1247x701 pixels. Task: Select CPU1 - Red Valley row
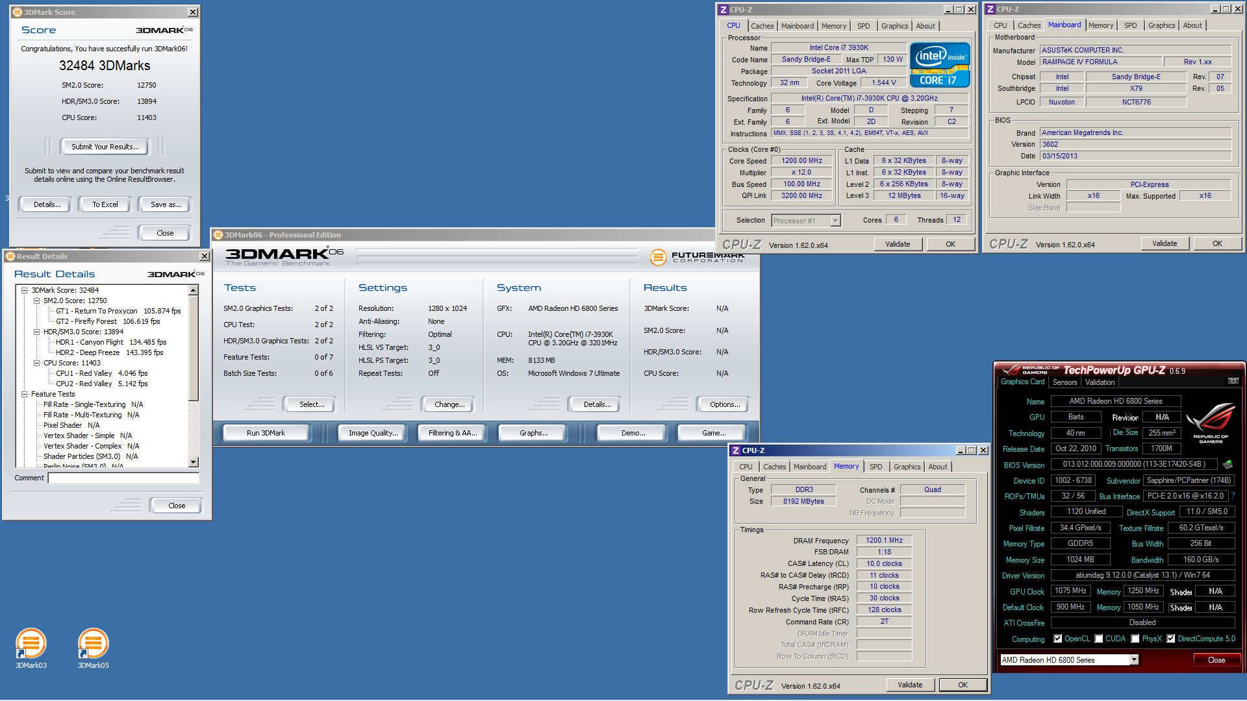coord(101,373)
